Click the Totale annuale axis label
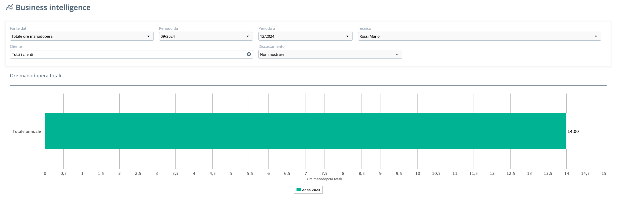The height and width of the screenshot is (203, 617). pos(27,131)
